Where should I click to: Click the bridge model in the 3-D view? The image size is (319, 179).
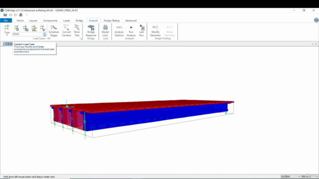coord(142,116)
